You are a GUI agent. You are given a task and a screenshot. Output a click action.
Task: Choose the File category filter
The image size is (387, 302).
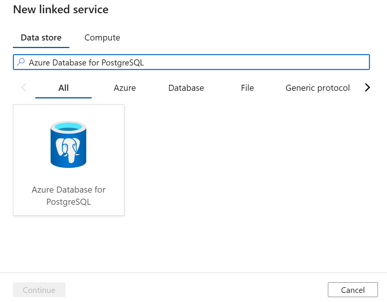247,88
